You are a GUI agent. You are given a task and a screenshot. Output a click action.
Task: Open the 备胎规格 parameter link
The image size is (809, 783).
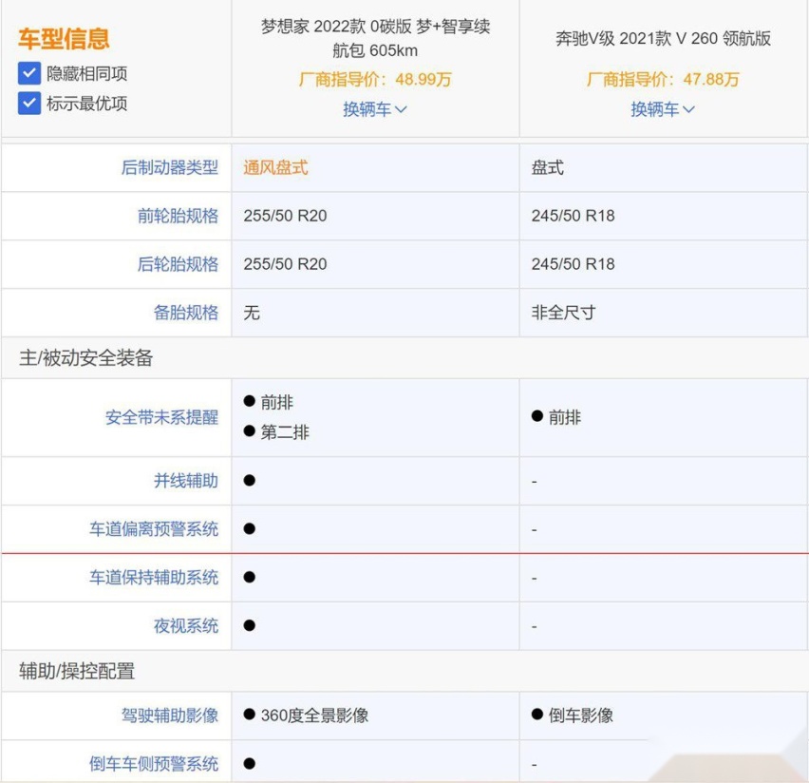[186, 313]
